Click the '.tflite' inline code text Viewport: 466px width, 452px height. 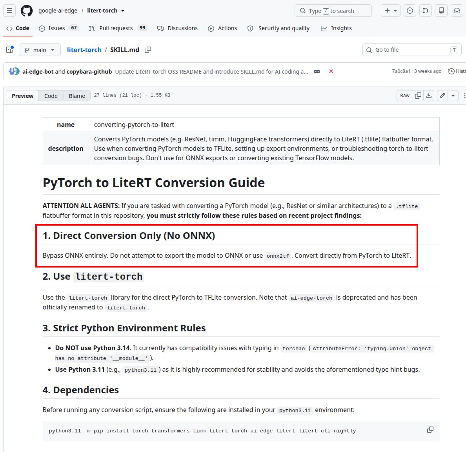click(406, 206)
